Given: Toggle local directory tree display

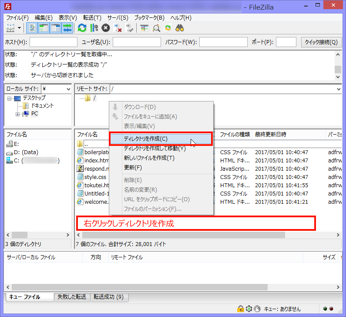Looking at the screenshot, I should [44, 28].
